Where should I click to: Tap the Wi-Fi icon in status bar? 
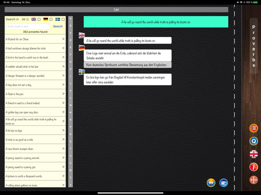[241, 2]
